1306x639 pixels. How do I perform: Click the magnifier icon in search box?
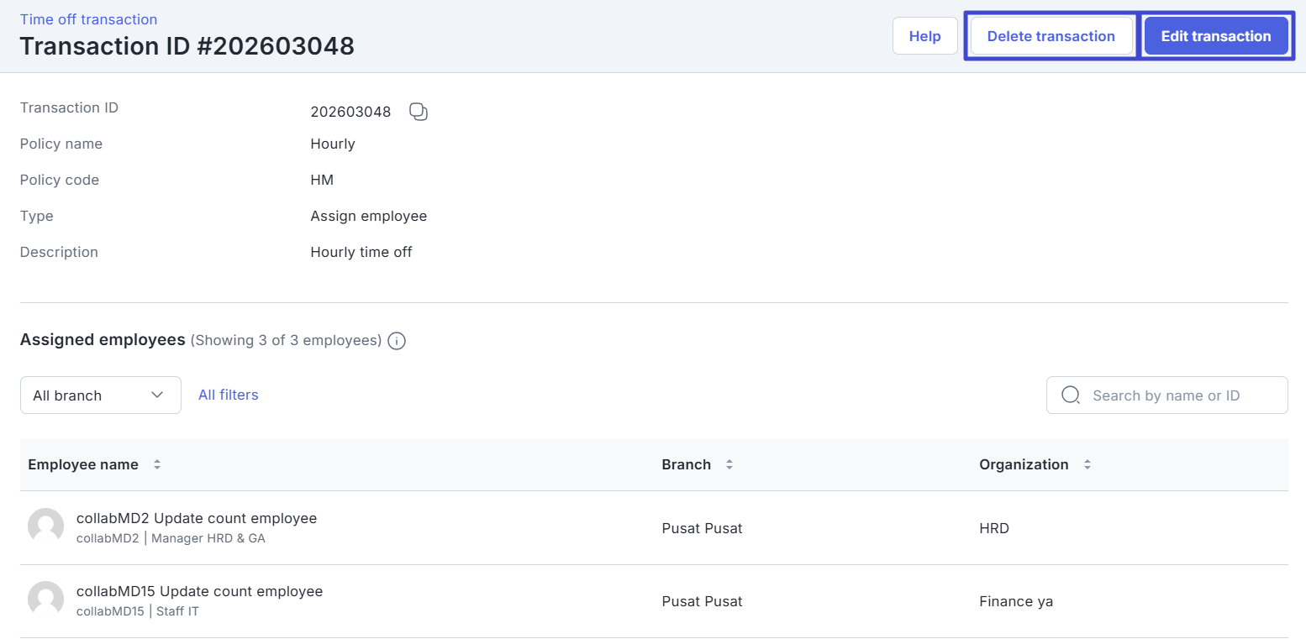(1071, 395)
